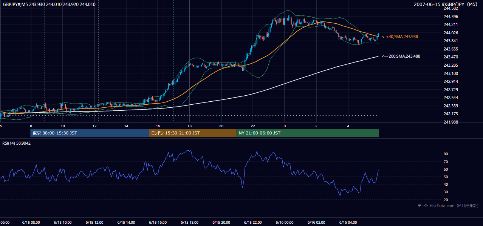Click the RSI(14) 58.9042 indicator label
The height and width of the screenshot is (226, 483).
point(17,143)
